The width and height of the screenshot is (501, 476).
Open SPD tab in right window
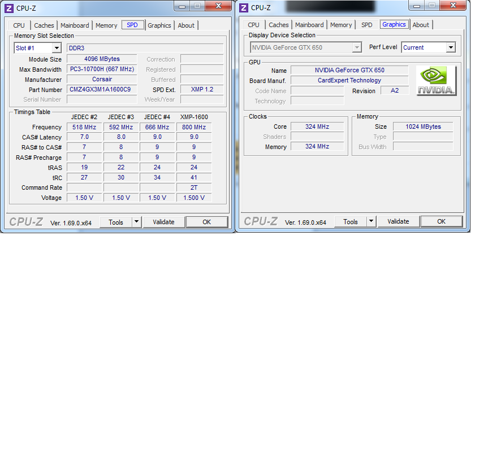tap(367, 25)
